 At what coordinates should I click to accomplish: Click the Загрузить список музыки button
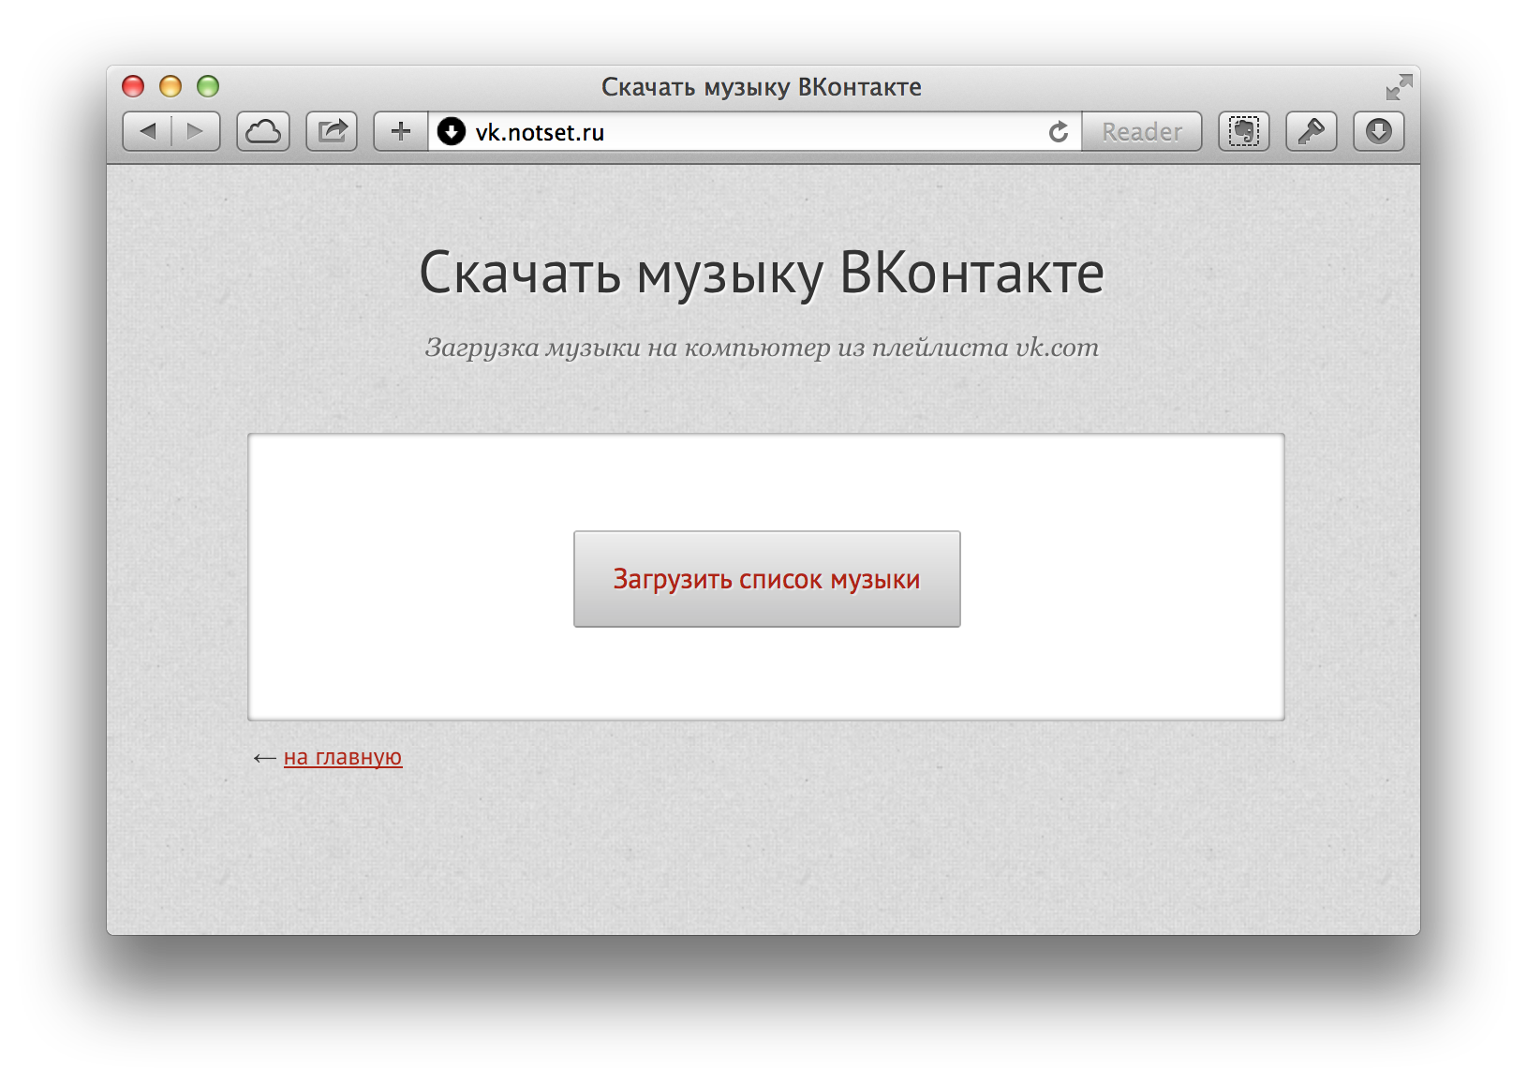click(767, 579)
